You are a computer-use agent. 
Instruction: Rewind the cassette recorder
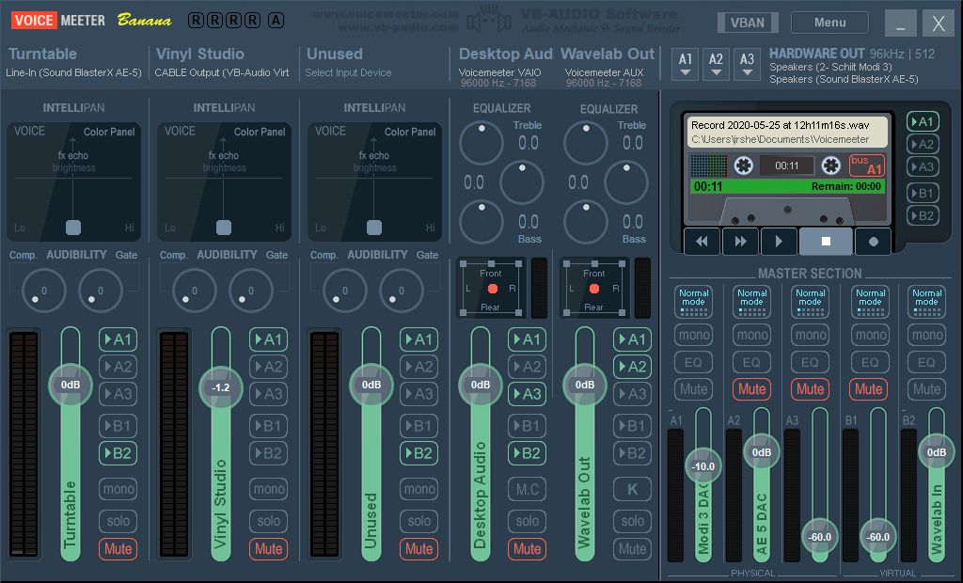[x=702, y=242]
